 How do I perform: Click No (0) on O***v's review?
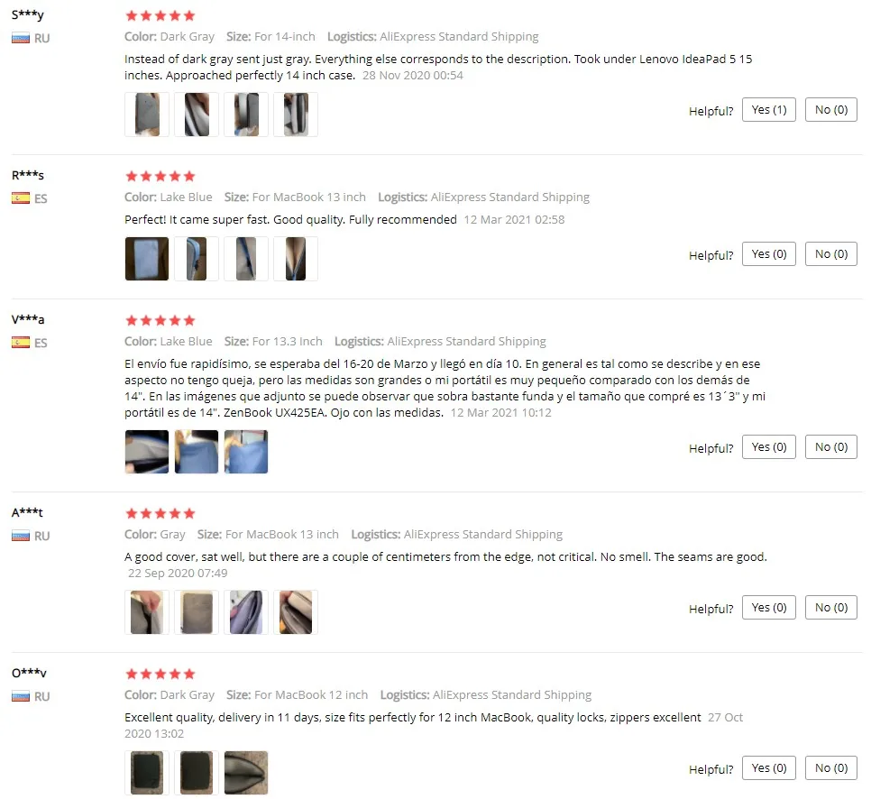click(x=831, y=767)
